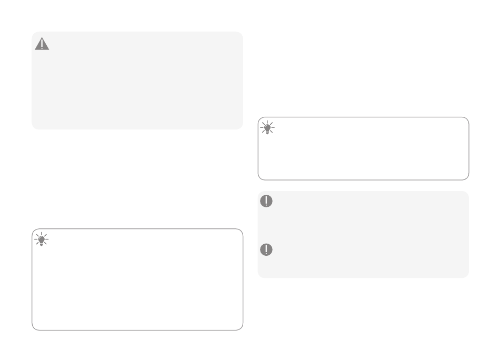This screenshot has width=500, height=350.
Task: Click the area between the two exclamation icons
Action: coord(266,225)
